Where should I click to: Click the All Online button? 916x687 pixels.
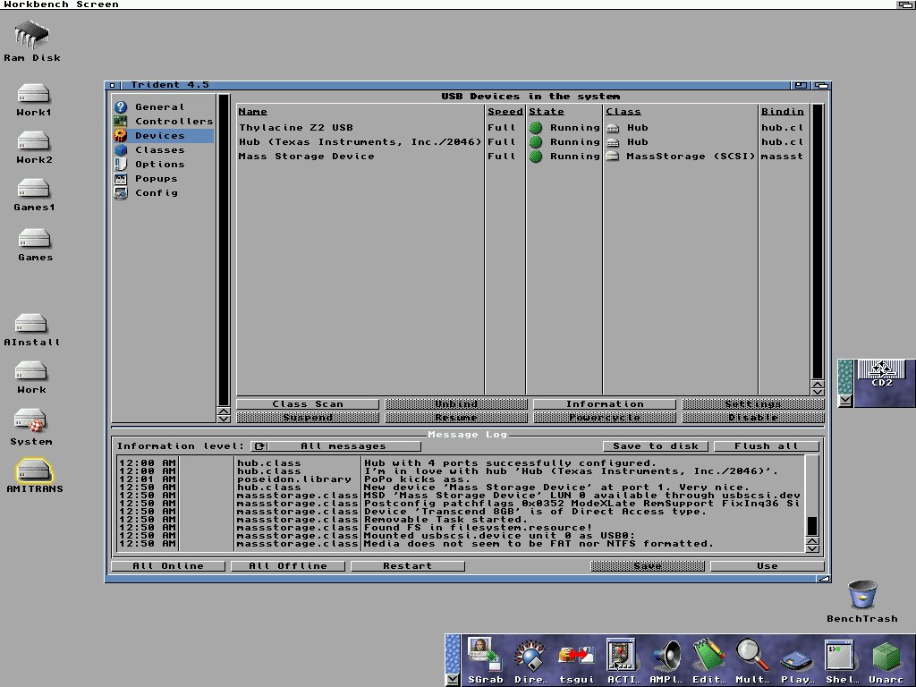(168, 565)
